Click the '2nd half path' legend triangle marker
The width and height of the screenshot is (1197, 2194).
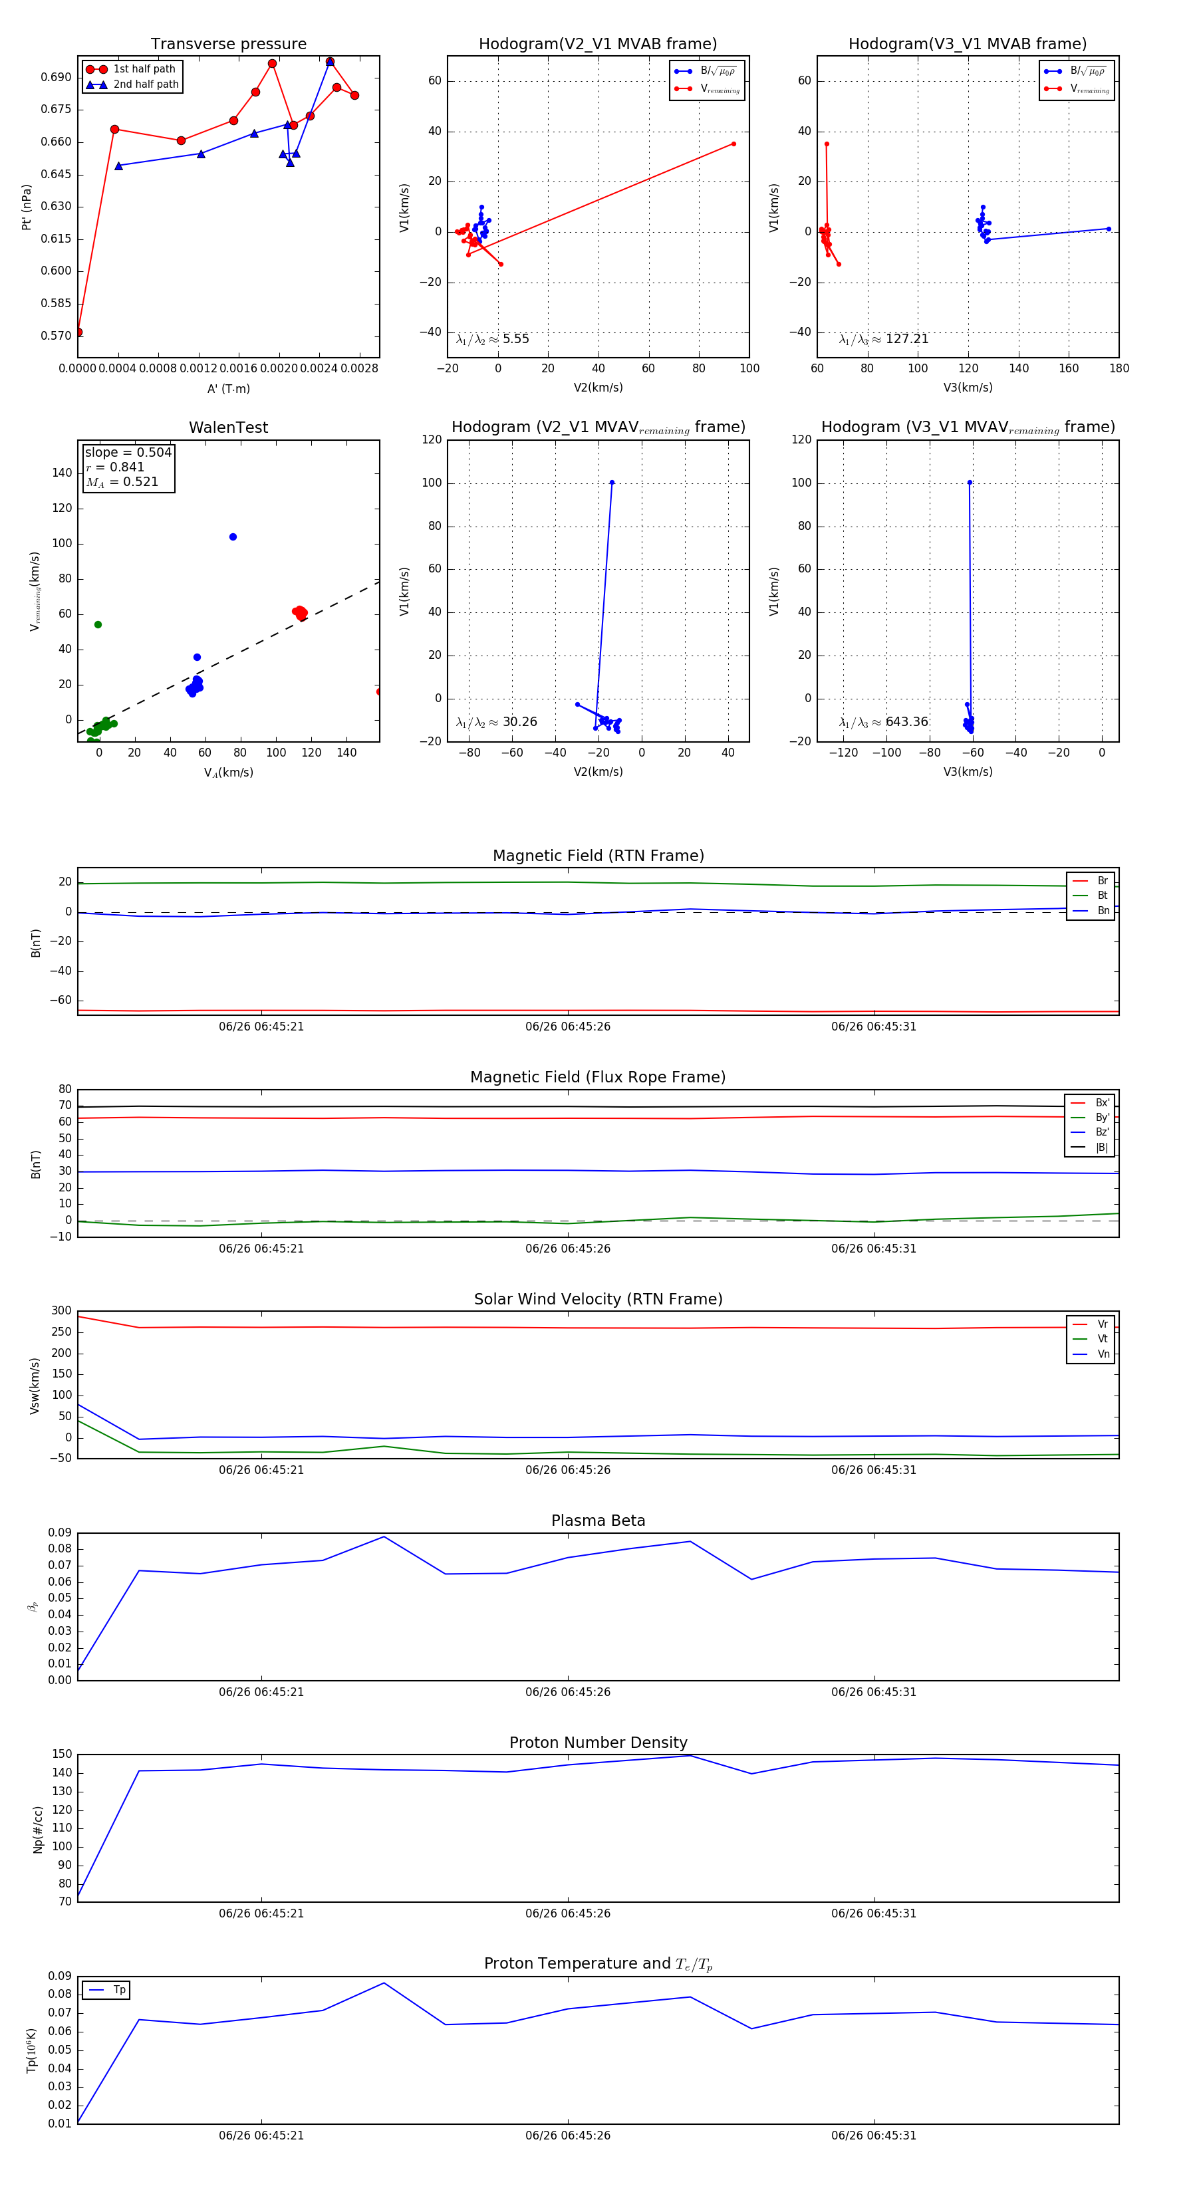[96, 84]
